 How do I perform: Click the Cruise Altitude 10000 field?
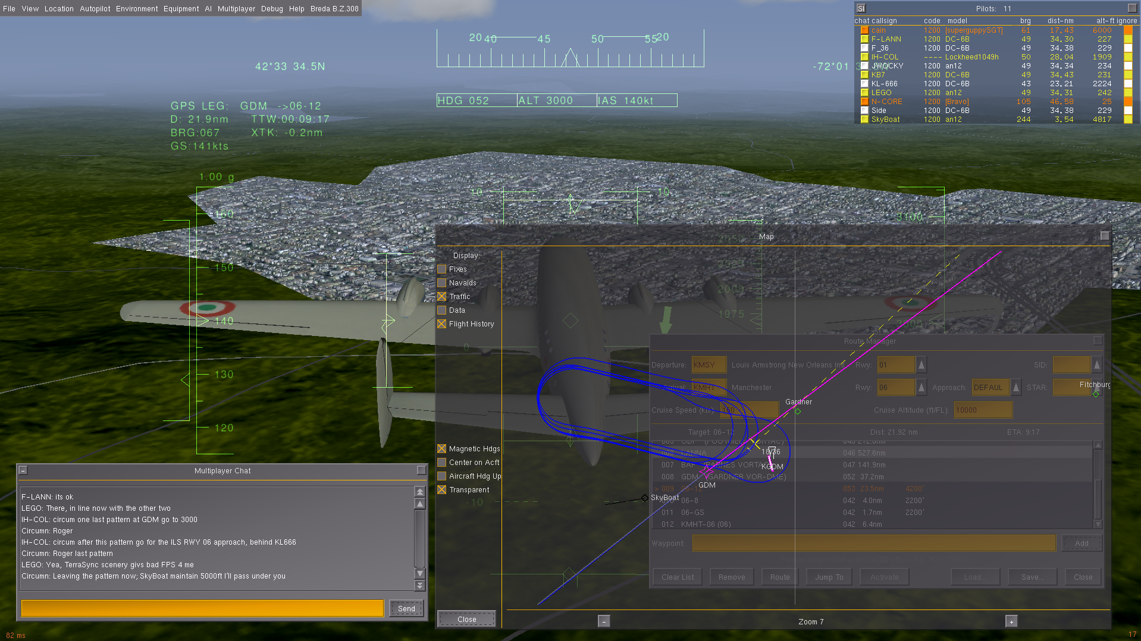click(983, 410)
